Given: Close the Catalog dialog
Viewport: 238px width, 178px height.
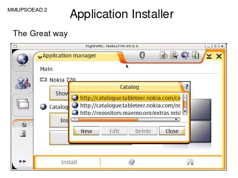Looking at the screenshot, I should [x=172, y=131].
